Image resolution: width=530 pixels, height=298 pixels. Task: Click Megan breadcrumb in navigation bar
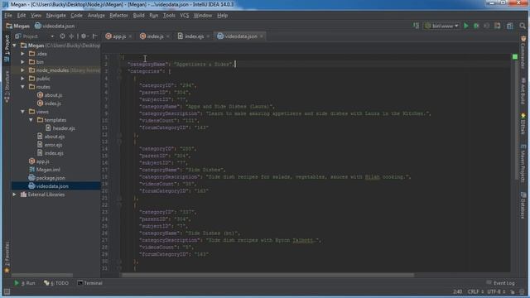click(x=18, y=26)
